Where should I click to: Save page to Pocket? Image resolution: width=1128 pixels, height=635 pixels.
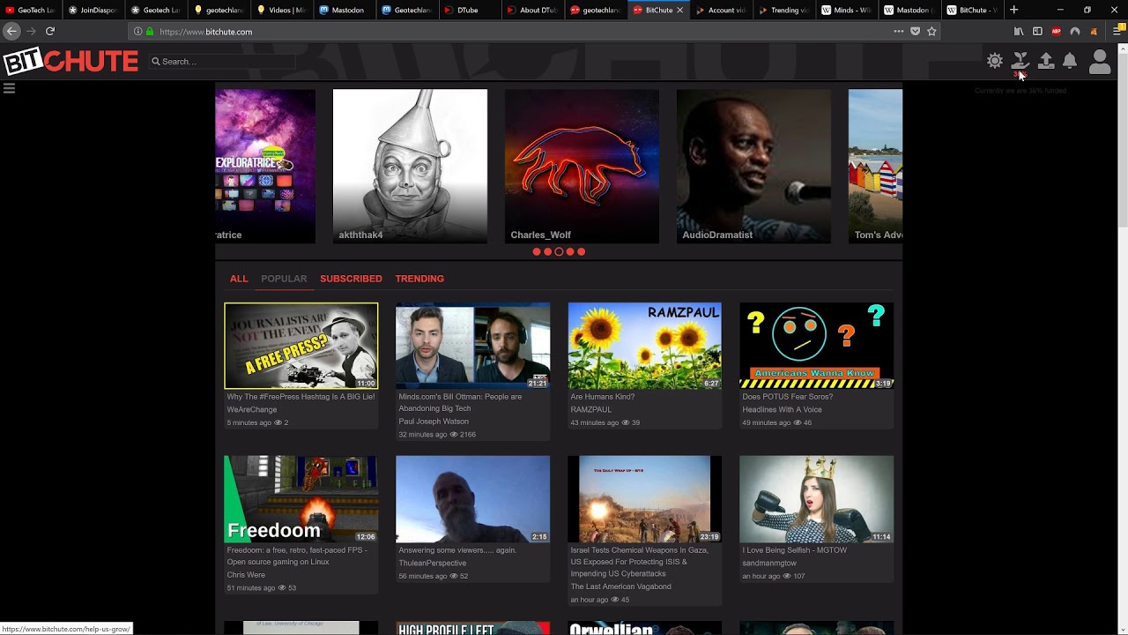[x=915, y=32]
